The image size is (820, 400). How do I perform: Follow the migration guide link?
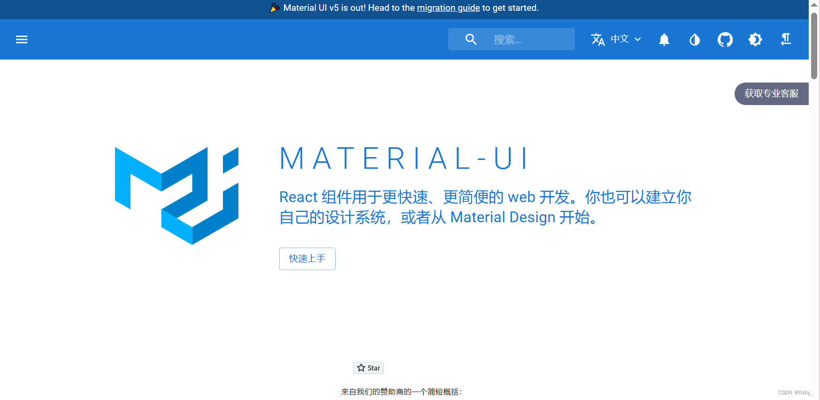448,8
